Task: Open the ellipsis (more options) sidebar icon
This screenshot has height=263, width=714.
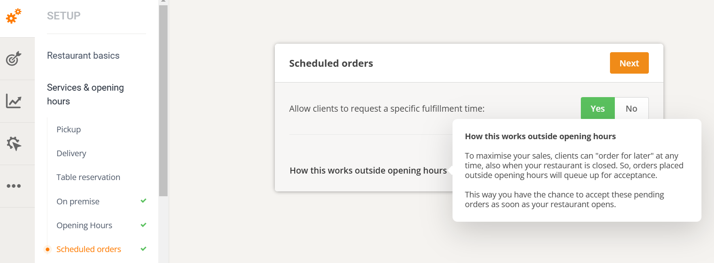Action: (13, 186)
